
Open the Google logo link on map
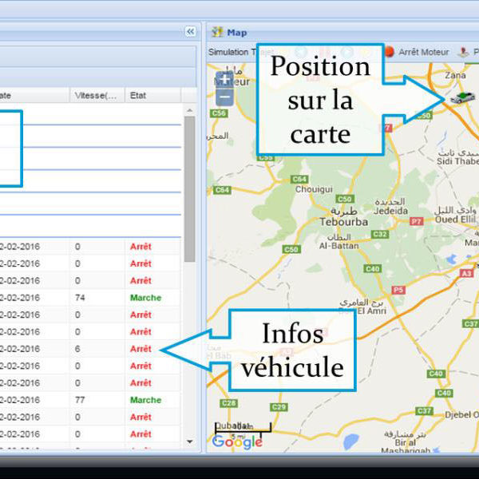pos(237,441)
